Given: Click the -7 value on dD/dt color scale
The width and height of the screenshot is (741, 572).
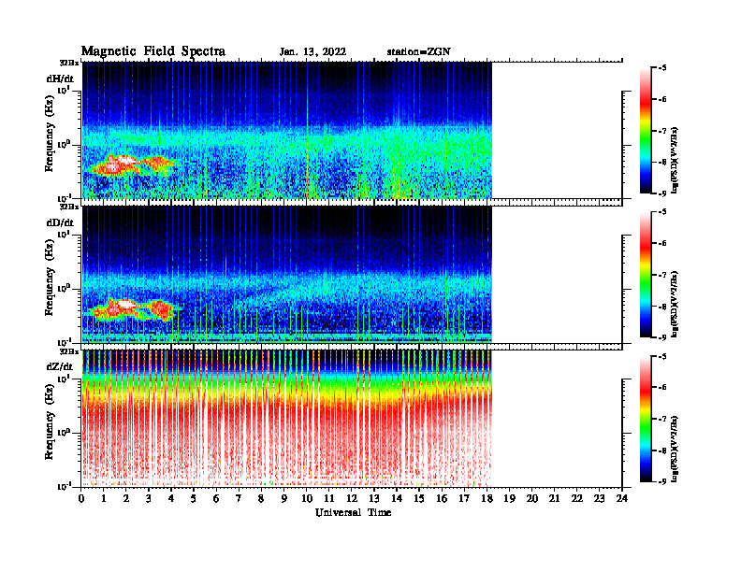Looking at the screenshot, I should click(662, 275).
